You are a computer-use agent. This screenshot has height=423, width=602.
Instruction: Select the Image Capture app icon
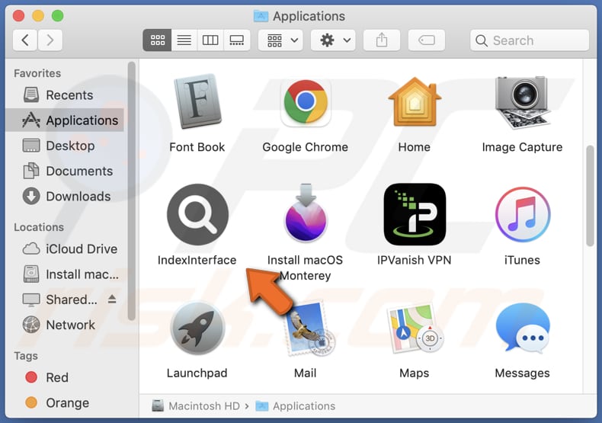(522, 102)
